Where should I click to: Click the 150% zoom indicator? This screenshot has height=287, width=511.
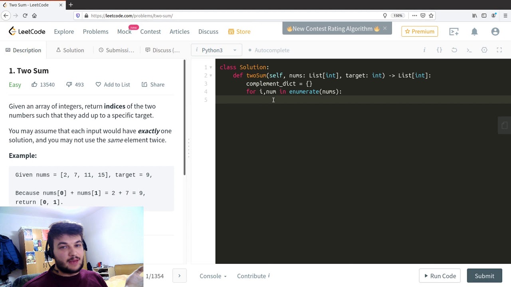pyautogui.click(x=398, y=16)
